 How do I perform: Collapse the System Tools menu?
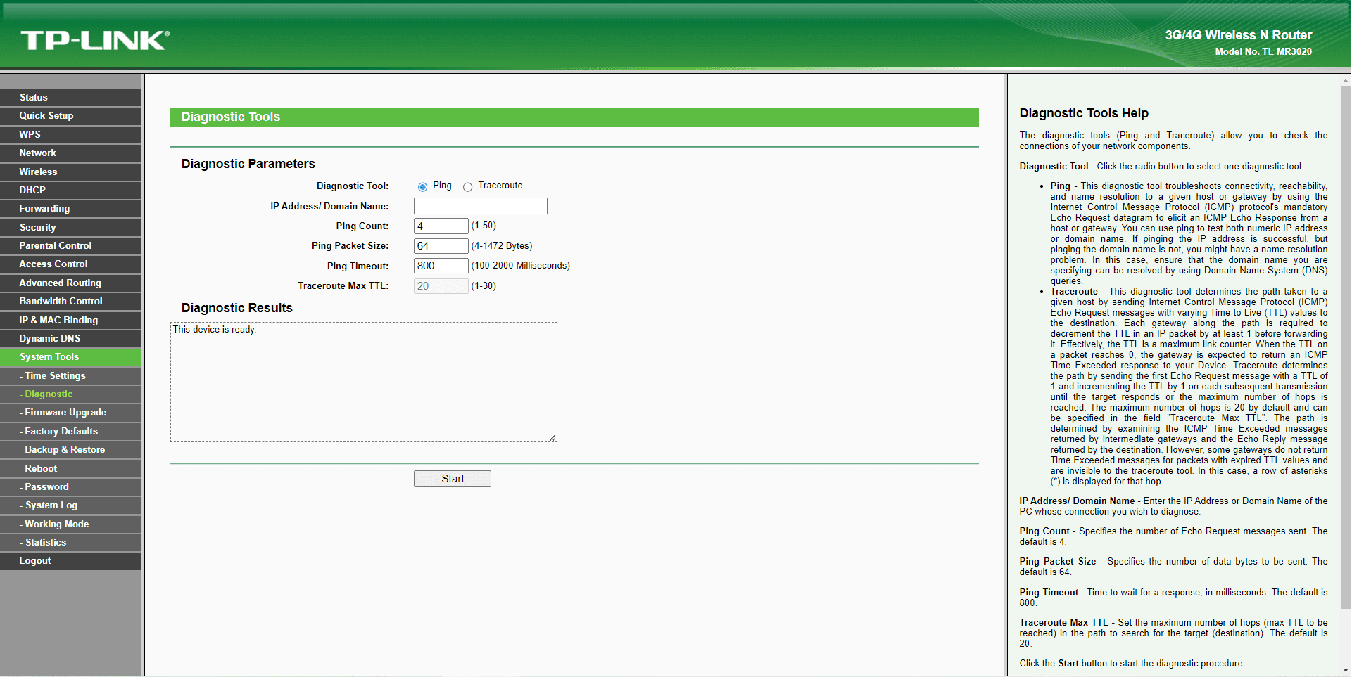(70, 357)
